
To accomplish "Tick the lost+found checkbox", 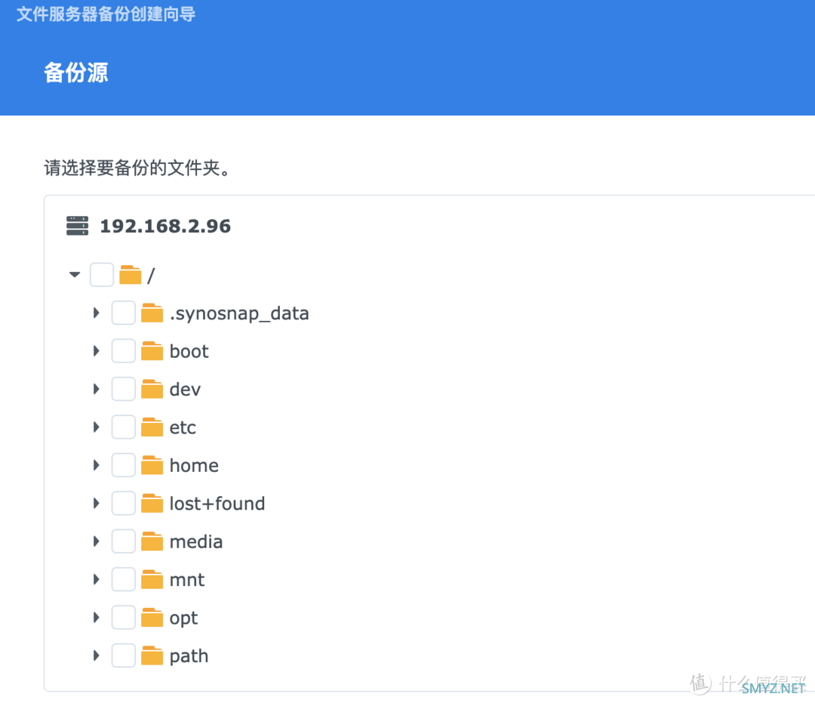I will (x=124, y=504).
